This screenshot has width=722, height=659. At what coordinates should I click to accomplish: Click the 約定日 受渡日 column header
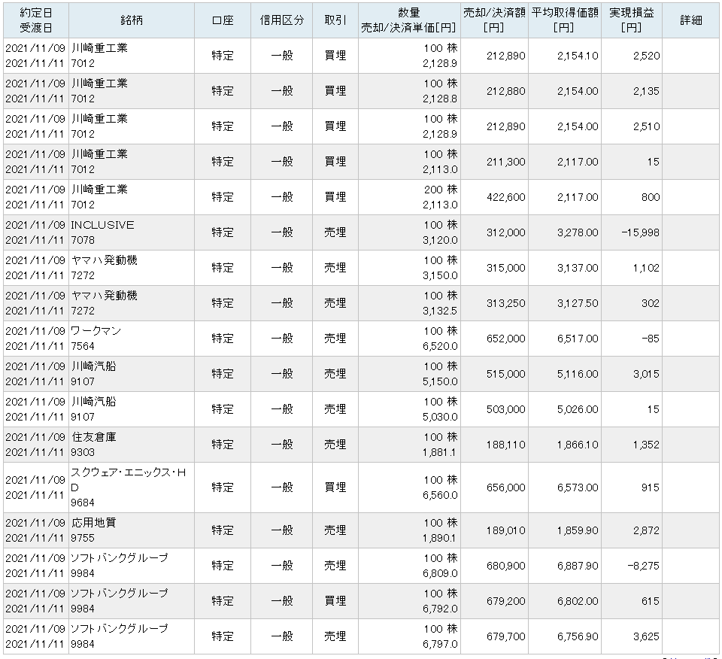(x=36, y=20)
